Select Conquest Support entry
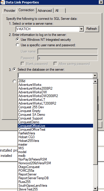Screen dimensions: 104x191 [x=56, y=118]
